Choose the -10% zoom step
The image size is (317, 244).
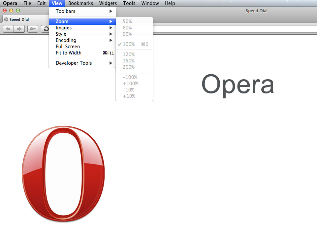point(134,90)
